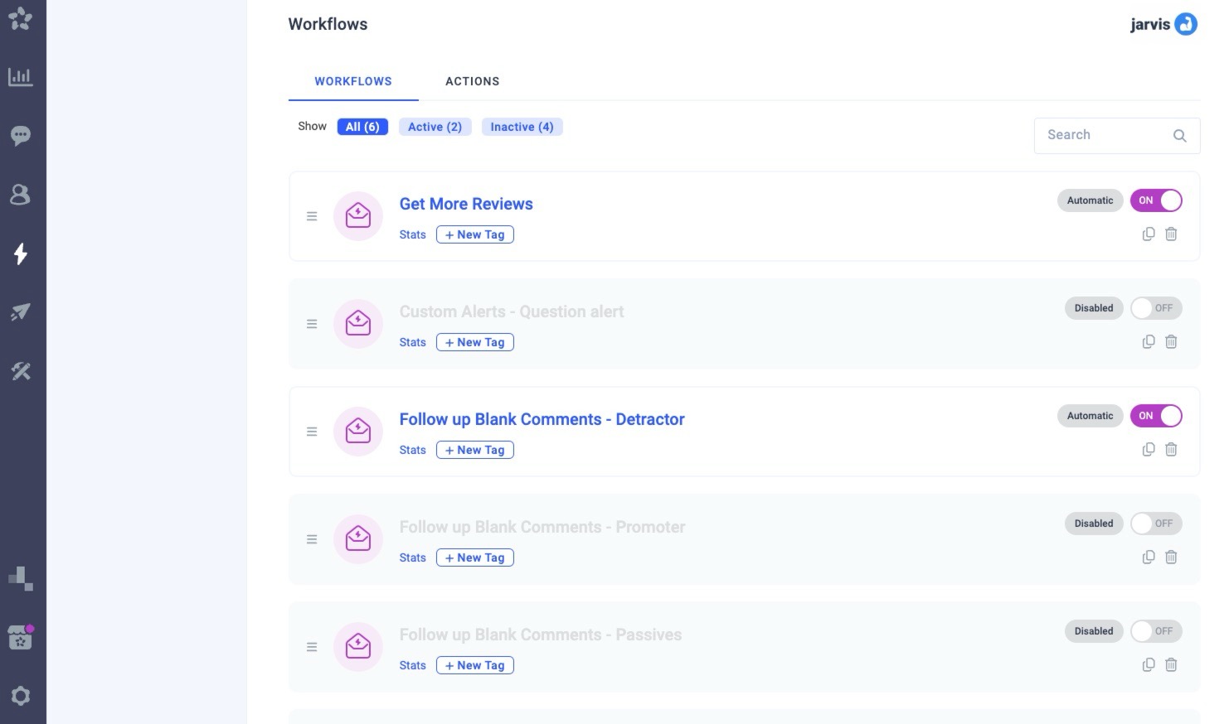Duplicate the Blank Comments - Passives workflow
Viewport: 1229px width, 724px height.
1149,664
